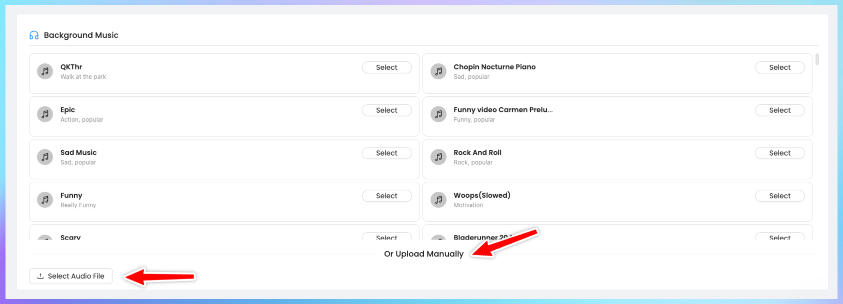Click music note icon for Woops(Slowed)
The width and height of the screenshot is (843, 304).
pyautogui.click(x=438, y=200)
